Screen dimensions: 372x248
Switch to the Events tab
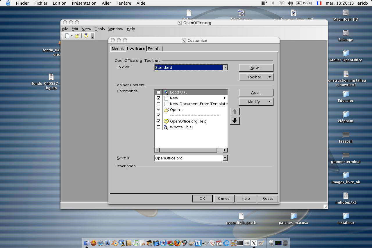154,49
